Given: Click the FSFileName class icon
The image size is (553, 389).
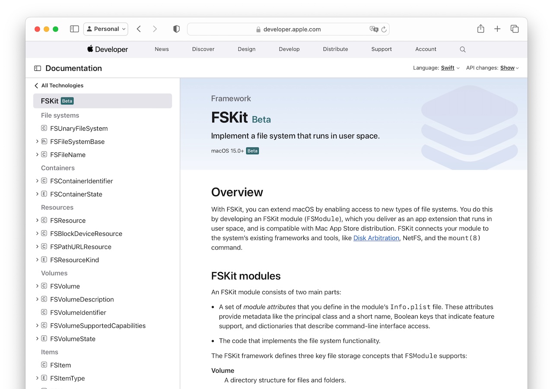Looking at the screenshot, I should (x=44, y=155).
